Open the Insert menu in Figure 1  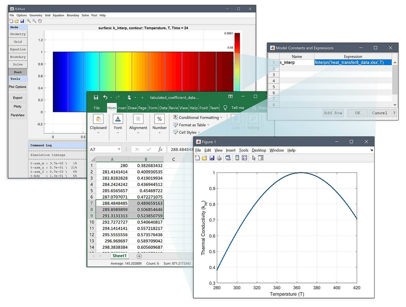[231, 150]
